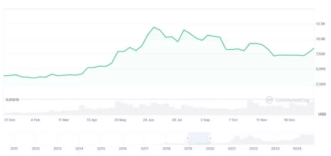Screen dimensions: 331x156
Task: Click the 7,500 price axis label
Action: [x=321, y=54]
